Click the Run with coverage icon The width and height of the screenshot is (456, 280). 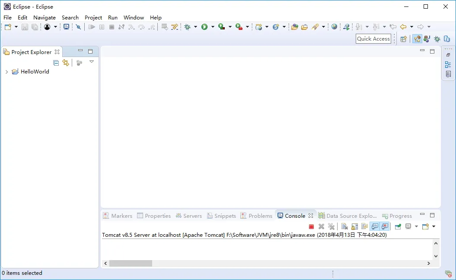coord(222,27)
